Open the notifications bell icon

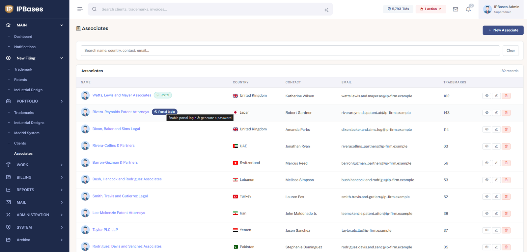pyautogui.click(x=468, y=9)
